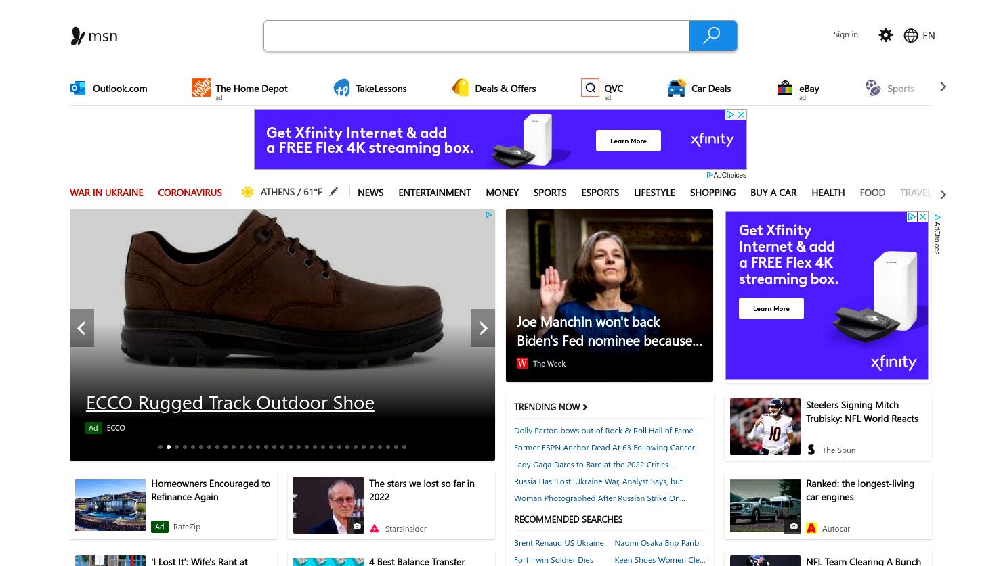Edit location with the pencil icon
This screenshot has height=566, width=1001.
(333, 192)
